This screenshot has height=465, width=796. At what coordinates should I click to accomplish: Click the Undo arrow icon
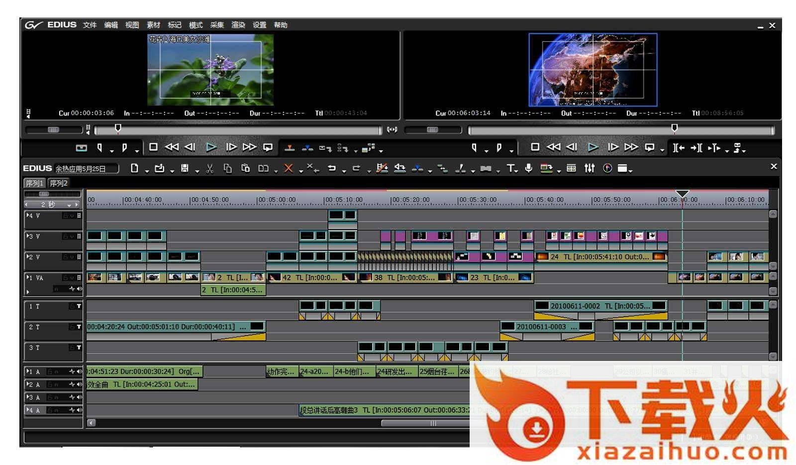332,168
